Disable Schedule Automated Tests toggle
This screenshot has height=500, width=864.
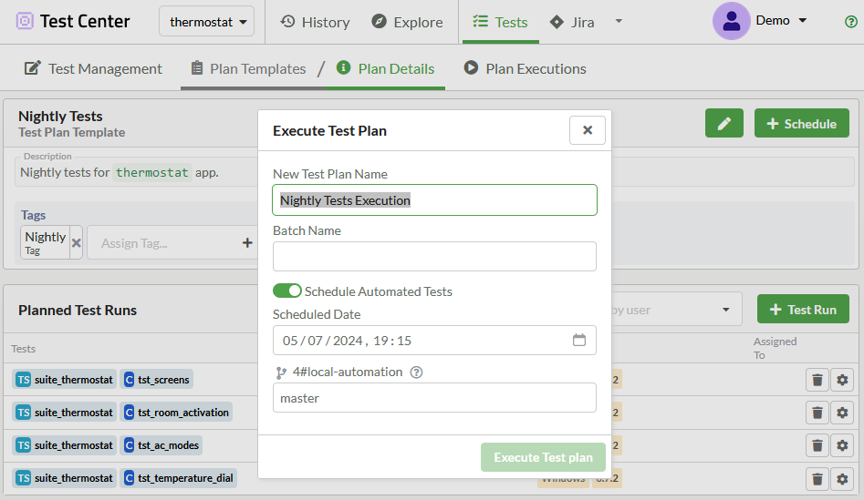(x=287, y=291)
